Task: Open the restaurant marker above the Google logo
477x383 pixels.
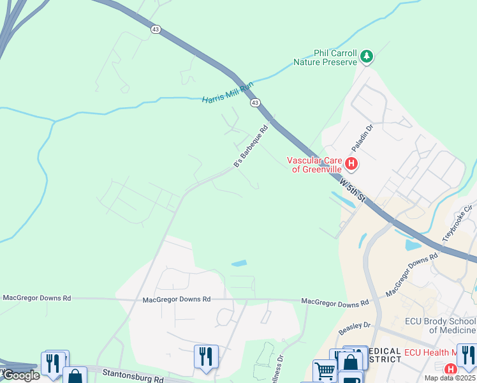Action: click(x=53, y=364)
